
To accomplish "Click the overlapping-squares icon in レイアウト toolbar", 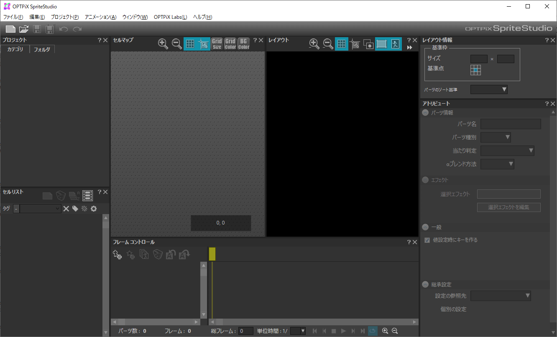I will (x=368, y=43).
